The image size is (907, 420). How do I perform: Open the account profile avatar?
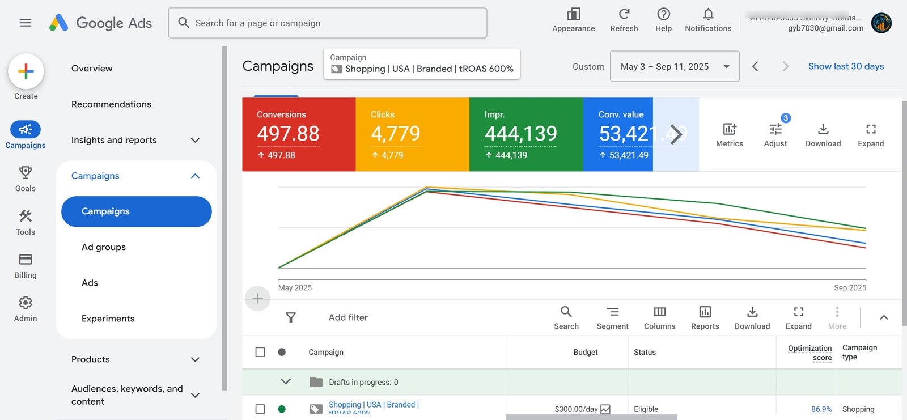click(881, 23)
